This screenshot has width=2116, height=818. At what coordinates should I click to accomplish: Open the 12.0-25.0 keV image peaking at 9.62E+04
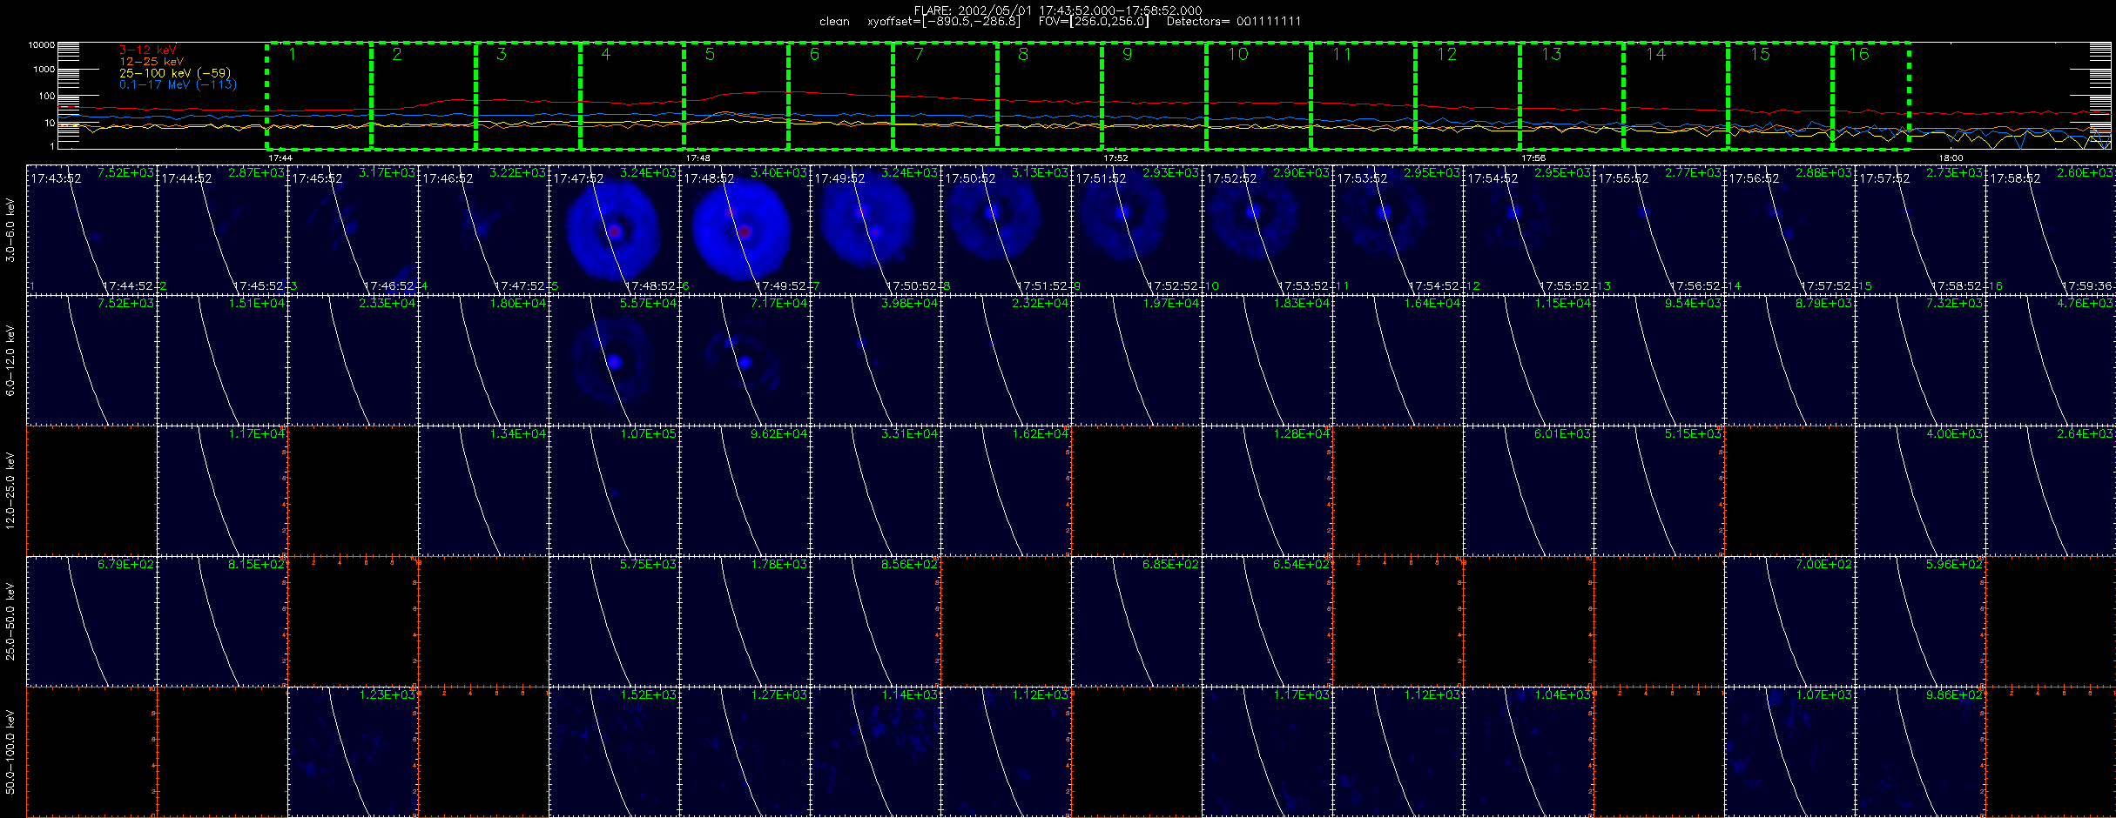pos(745,491)
